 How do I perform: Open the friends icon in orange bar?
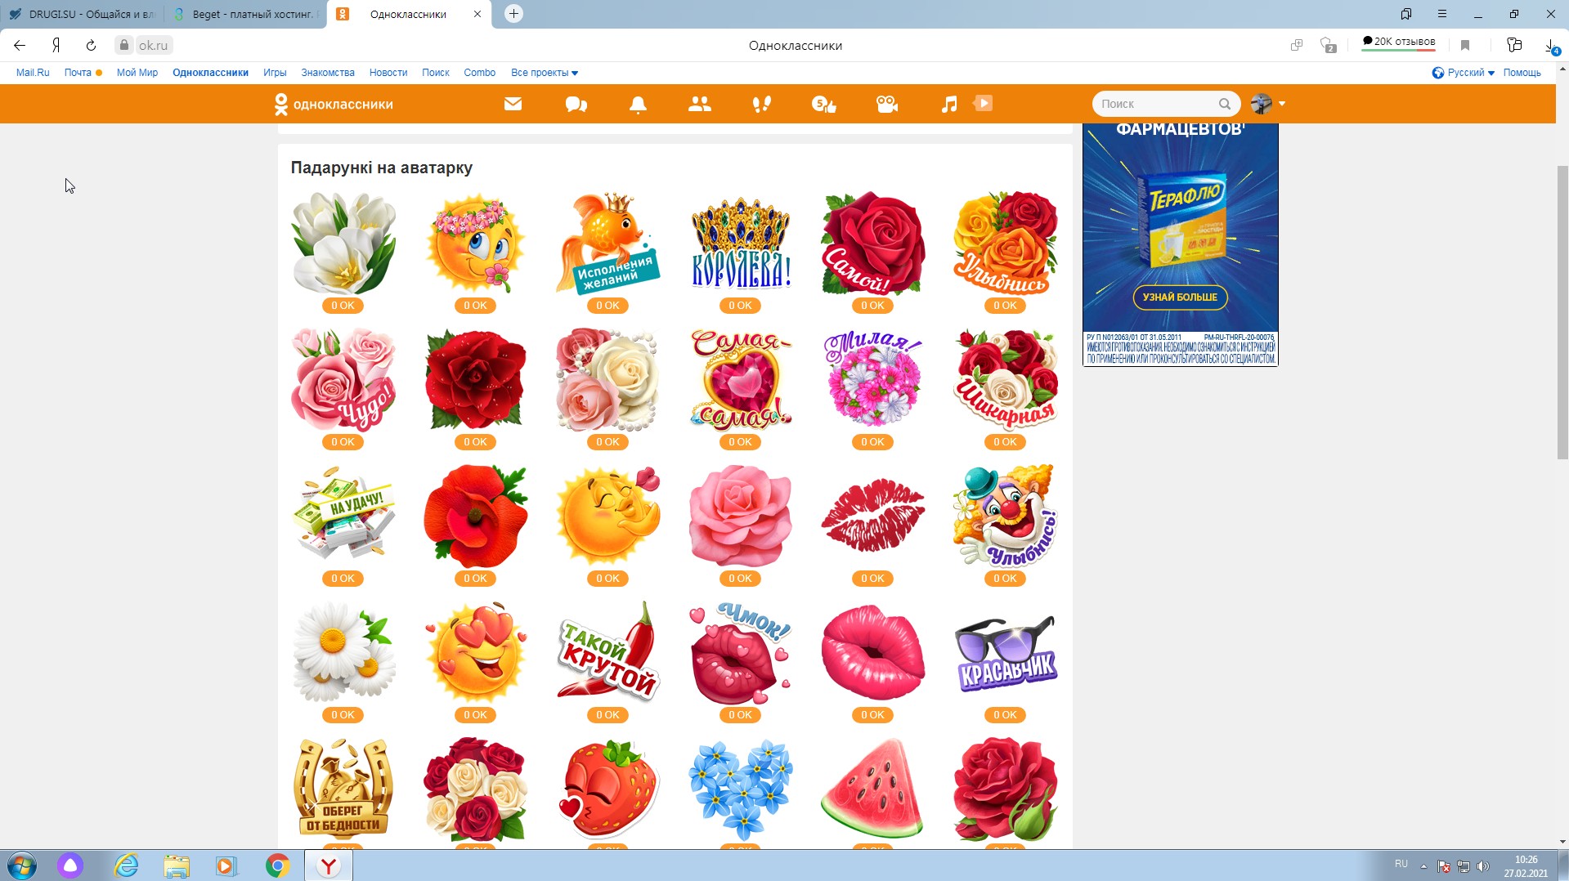point(699,104)
